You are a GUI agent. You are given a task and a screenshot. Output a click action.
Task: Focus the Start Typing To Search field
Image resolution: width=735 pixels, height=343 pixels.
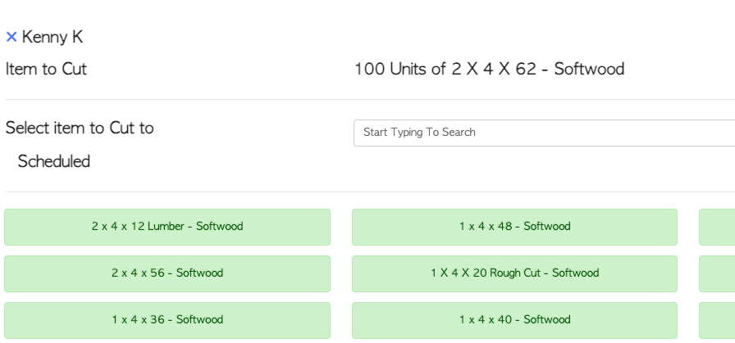544,133
